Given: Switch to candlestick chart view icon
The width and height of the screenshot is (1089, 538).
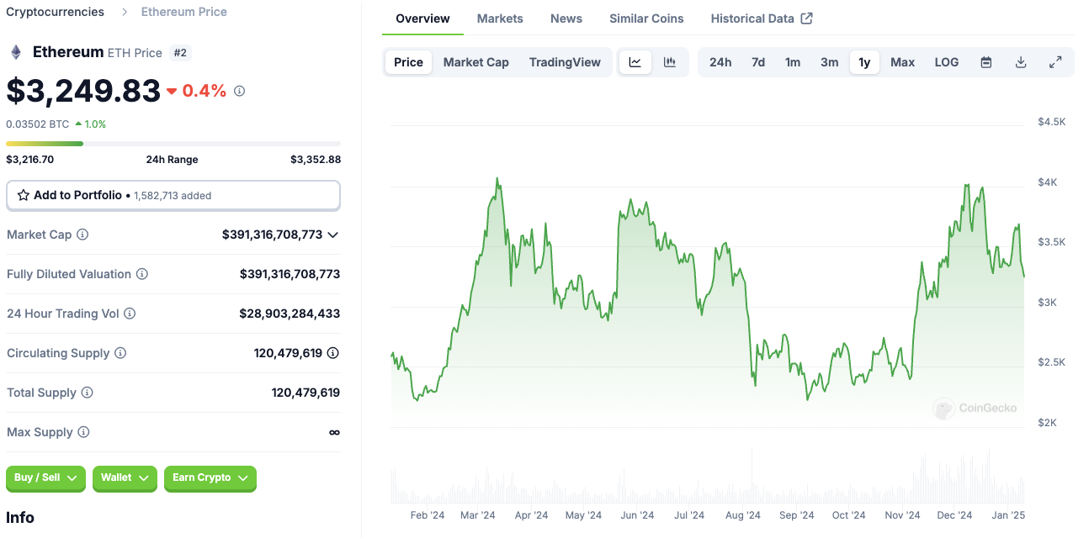Looking at the screenshot, I should [x=670, y=62].
